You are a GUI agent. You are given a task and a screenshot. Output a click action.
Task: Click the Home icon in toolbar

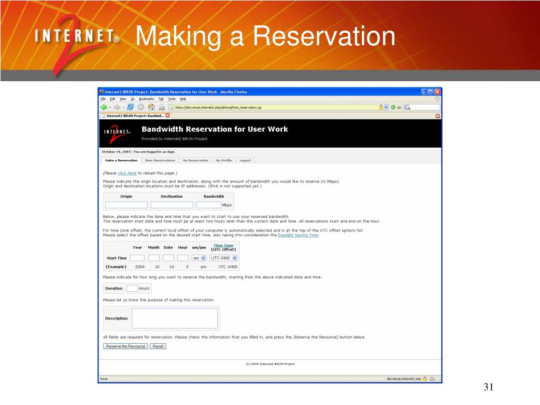pos(151,108)
